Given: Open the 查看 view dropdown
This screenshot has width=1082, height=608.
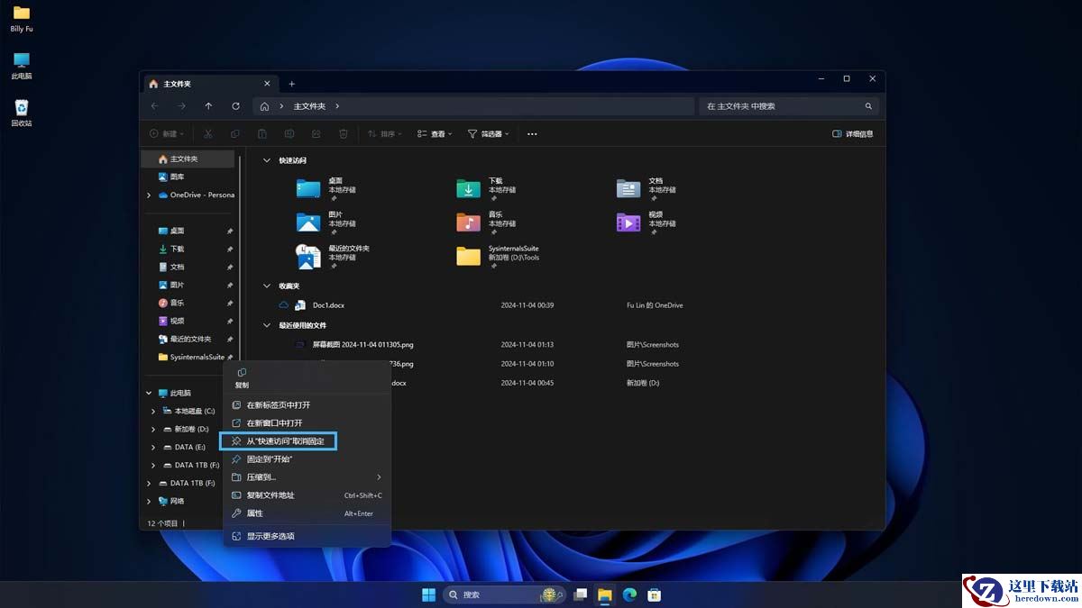Looking at the screenshot, I should pyautogui.click(x=435, y=134).
